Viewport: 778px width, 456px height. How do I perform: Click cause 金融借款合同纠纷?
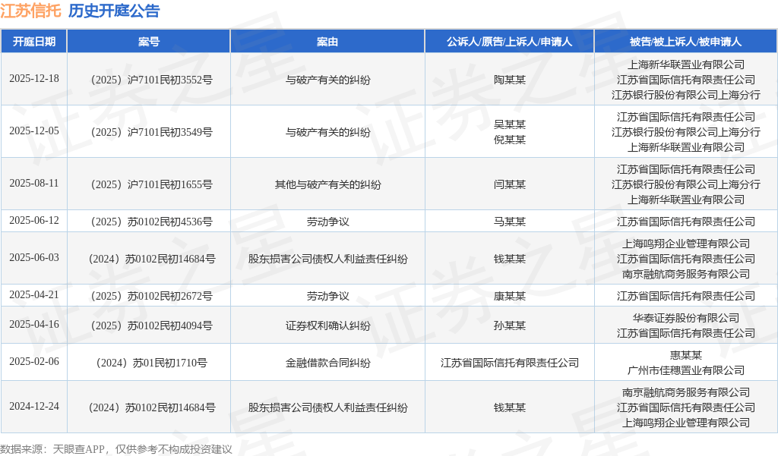328,363
